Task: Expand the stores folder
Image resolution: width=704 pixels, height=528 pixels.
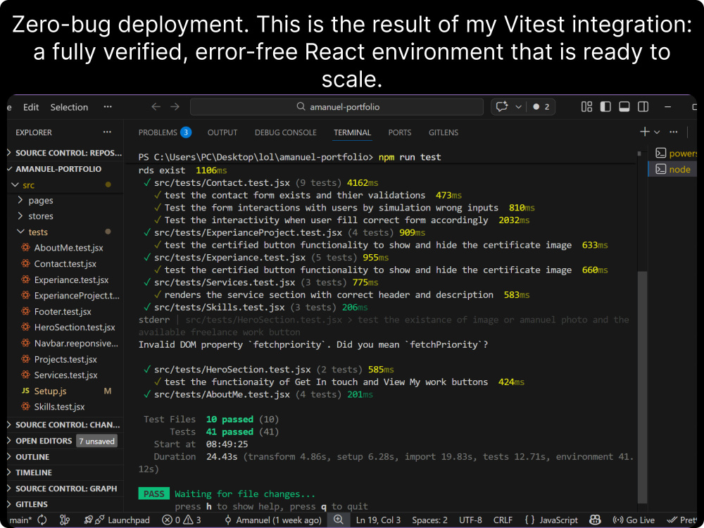Action: point(65,216)
